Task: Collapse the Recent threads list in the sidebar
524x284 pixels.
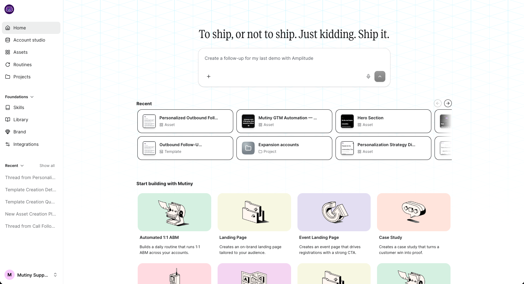Action: 22,166
